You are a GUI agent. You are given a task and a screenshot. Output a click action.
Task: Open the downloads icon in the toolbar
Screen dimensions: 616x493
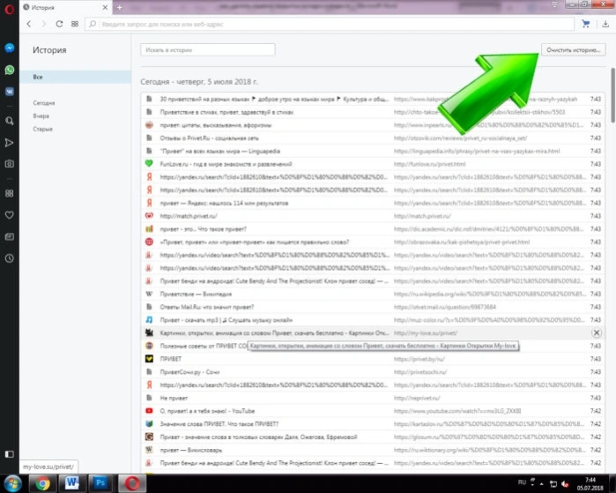pos(605,24)
